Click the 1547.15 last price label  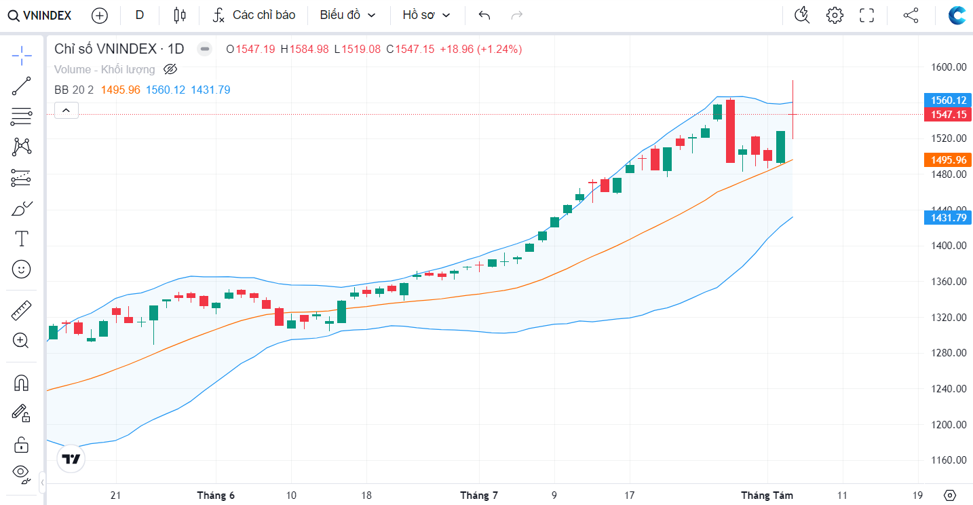tap(948, 115)
